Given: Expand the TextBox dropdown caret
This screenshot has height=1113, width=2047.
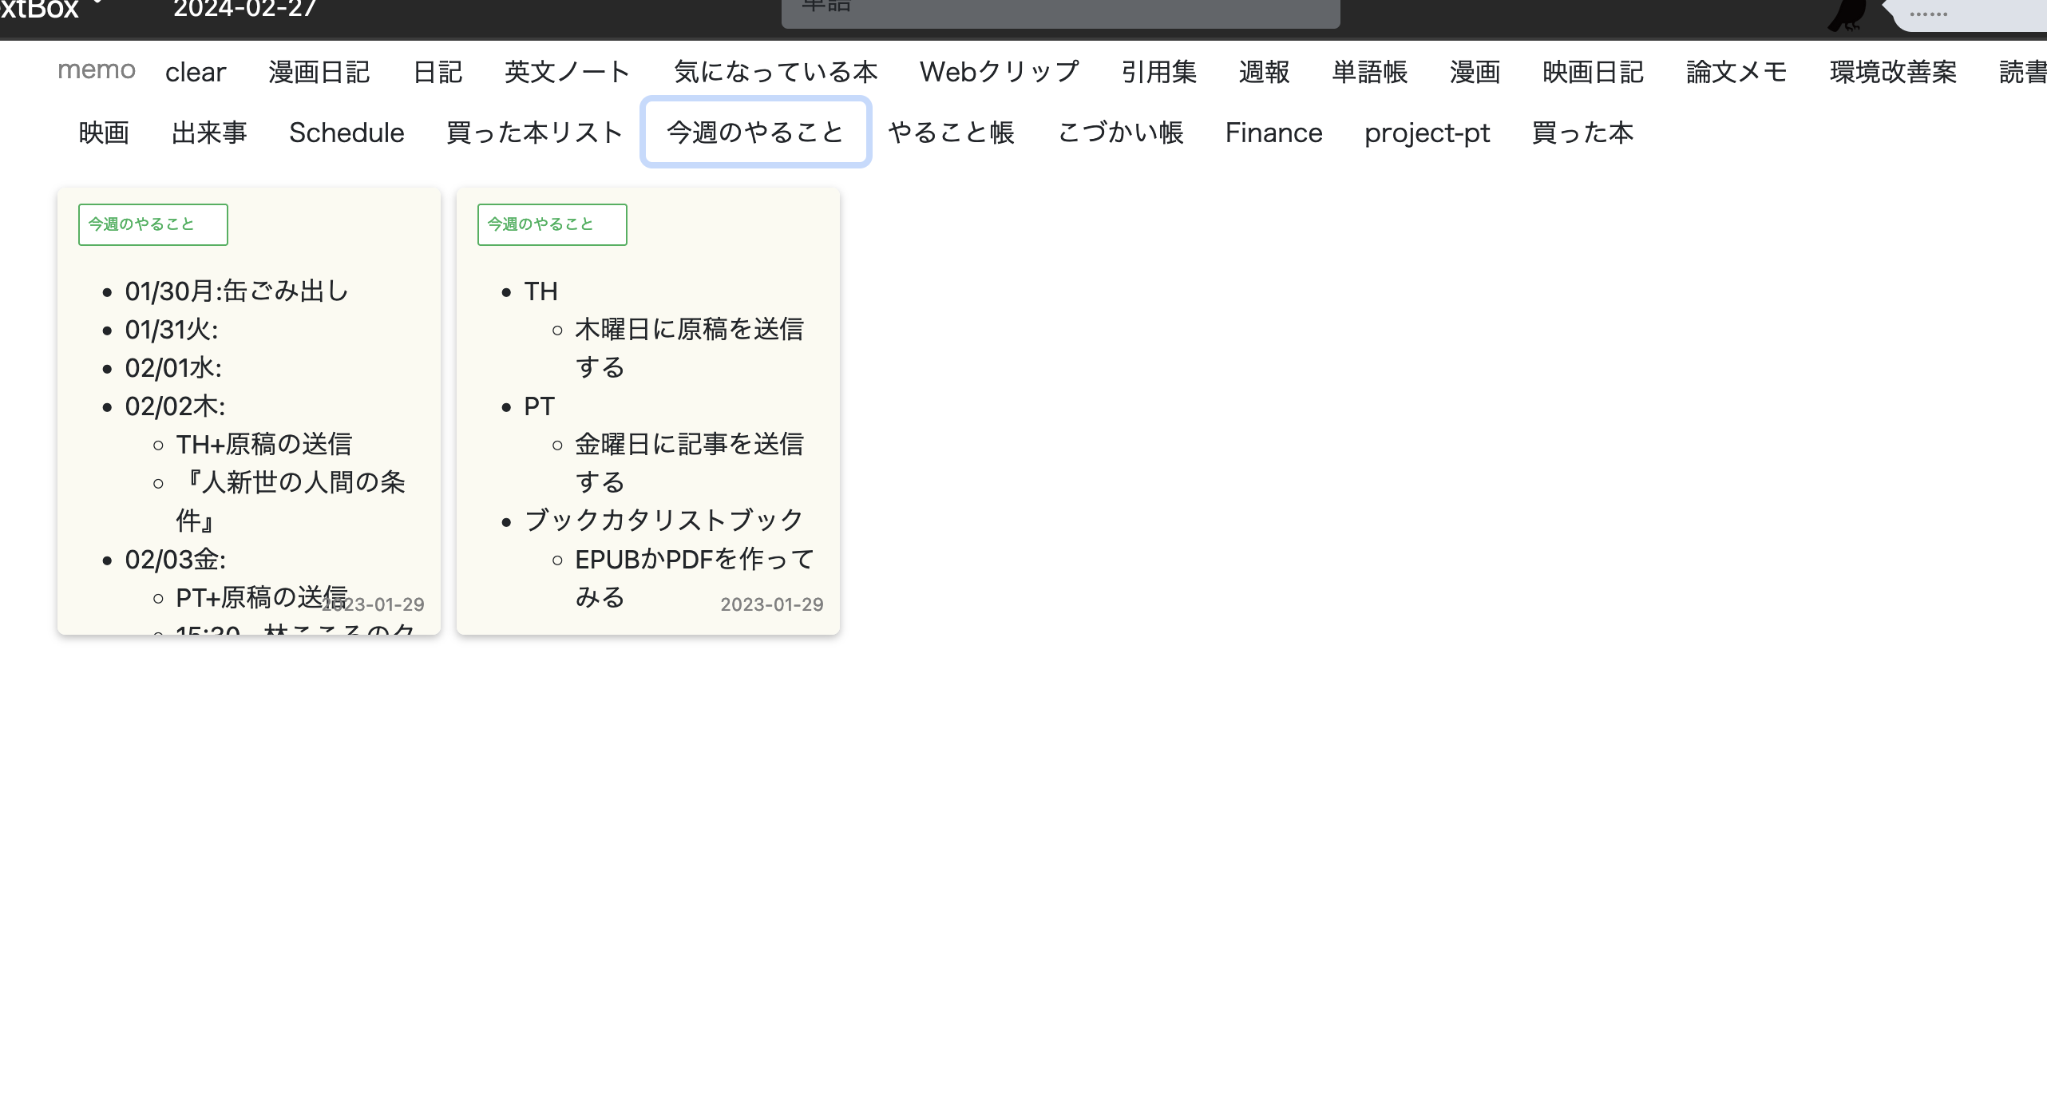Looking at the screenshot, I should point(97,5).
